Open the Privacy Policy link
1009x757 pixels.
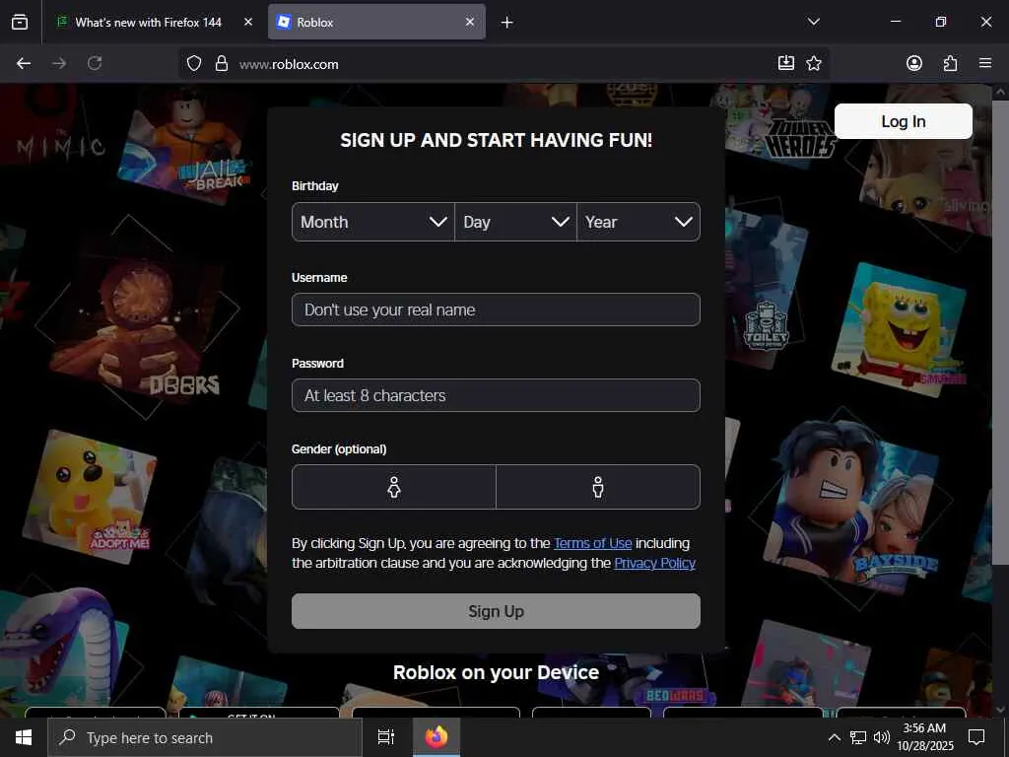point(654,563)
